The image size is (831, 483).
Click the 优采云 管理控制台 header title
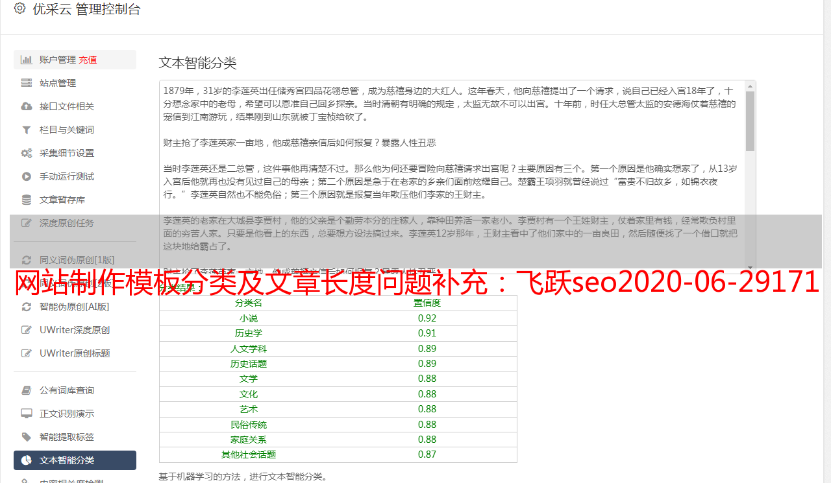coord(86,9)
